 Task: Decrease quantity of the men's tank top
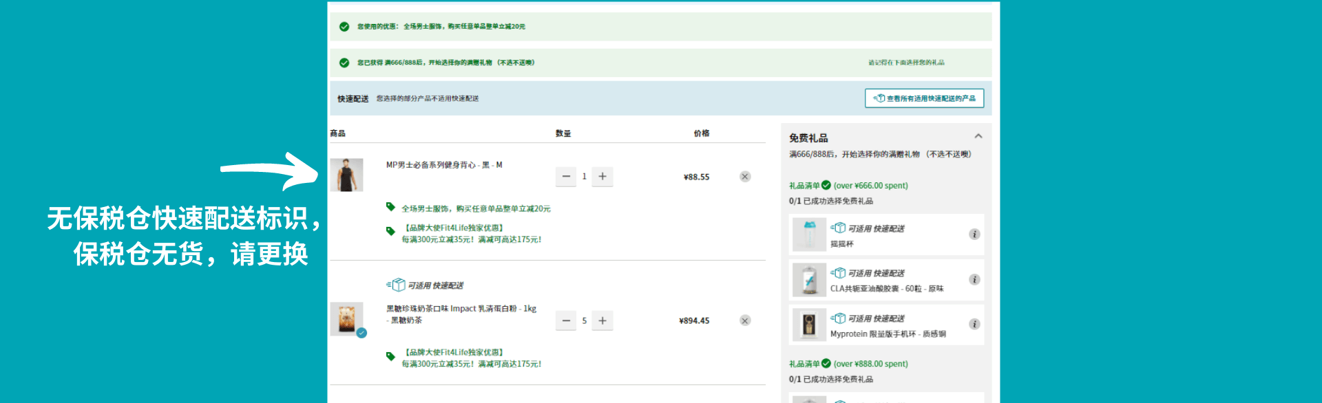(566, 177)
